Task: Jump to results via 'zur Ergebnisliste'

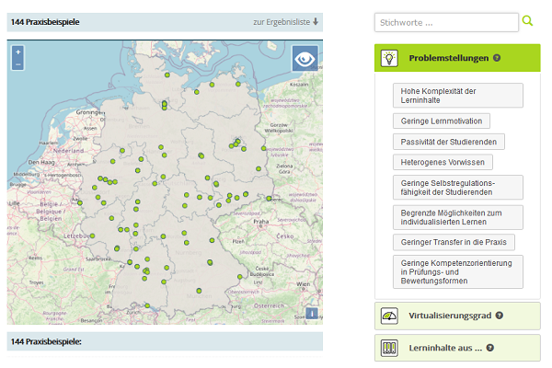Action: pyautogui.click(x=286, y=21)
